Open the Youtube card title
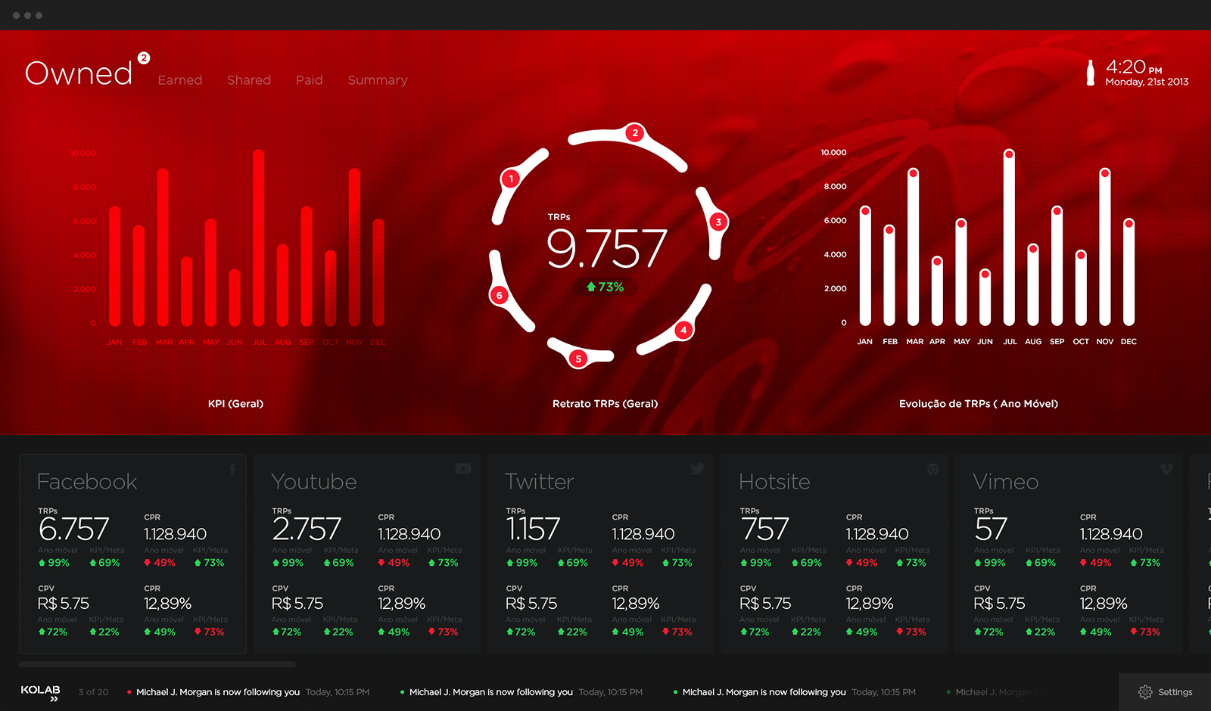Viewport: 1211px width, 711px height. point(314,482)
